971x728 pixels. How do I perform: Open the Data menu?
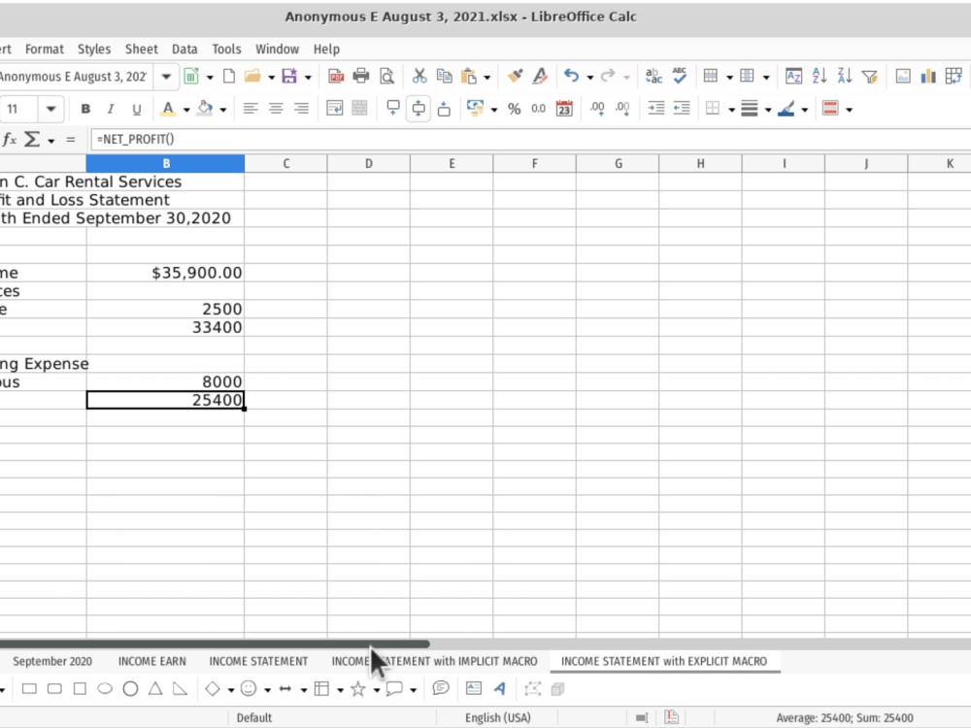pos(184,49)
